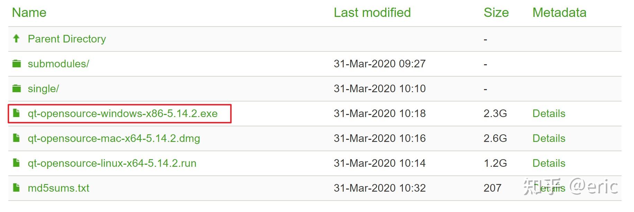Viewport: 634px width, 212px height.
Task: Open the single/ folder link
Action: coord(43,89)
